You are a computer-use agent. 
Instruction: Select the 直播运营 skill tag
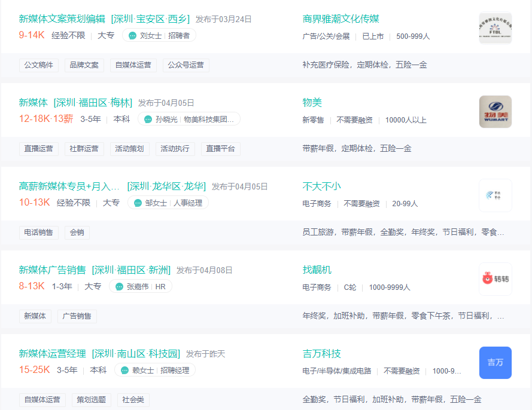point(39,149)
